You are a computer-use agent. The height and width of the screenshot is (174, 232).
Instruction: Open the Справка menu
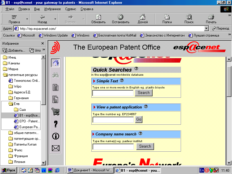click(x=87, y=9)
